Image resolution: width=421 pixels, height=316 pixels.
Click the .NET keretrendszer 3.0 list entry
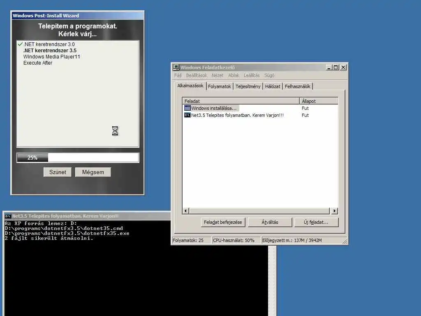coord(49,44)
